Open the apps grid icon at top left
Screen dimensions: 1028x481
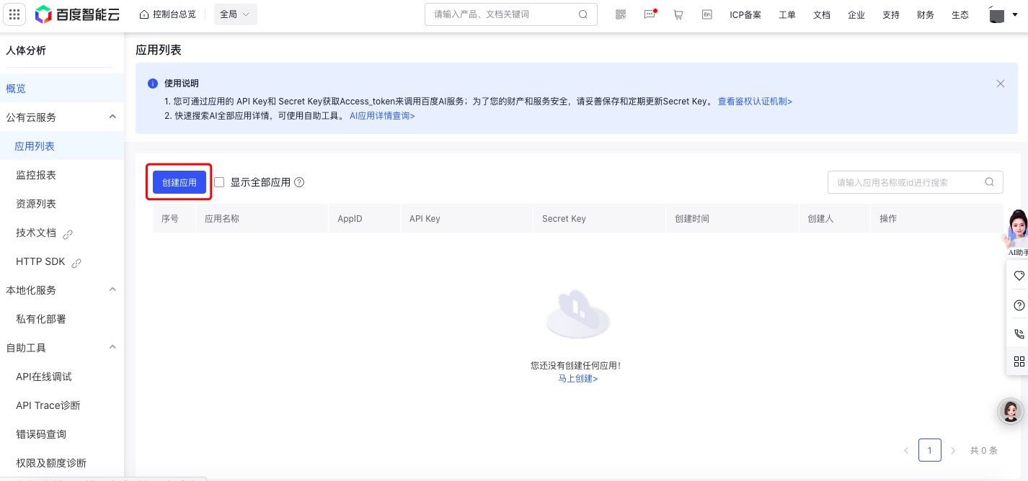[x=14, y=14]
